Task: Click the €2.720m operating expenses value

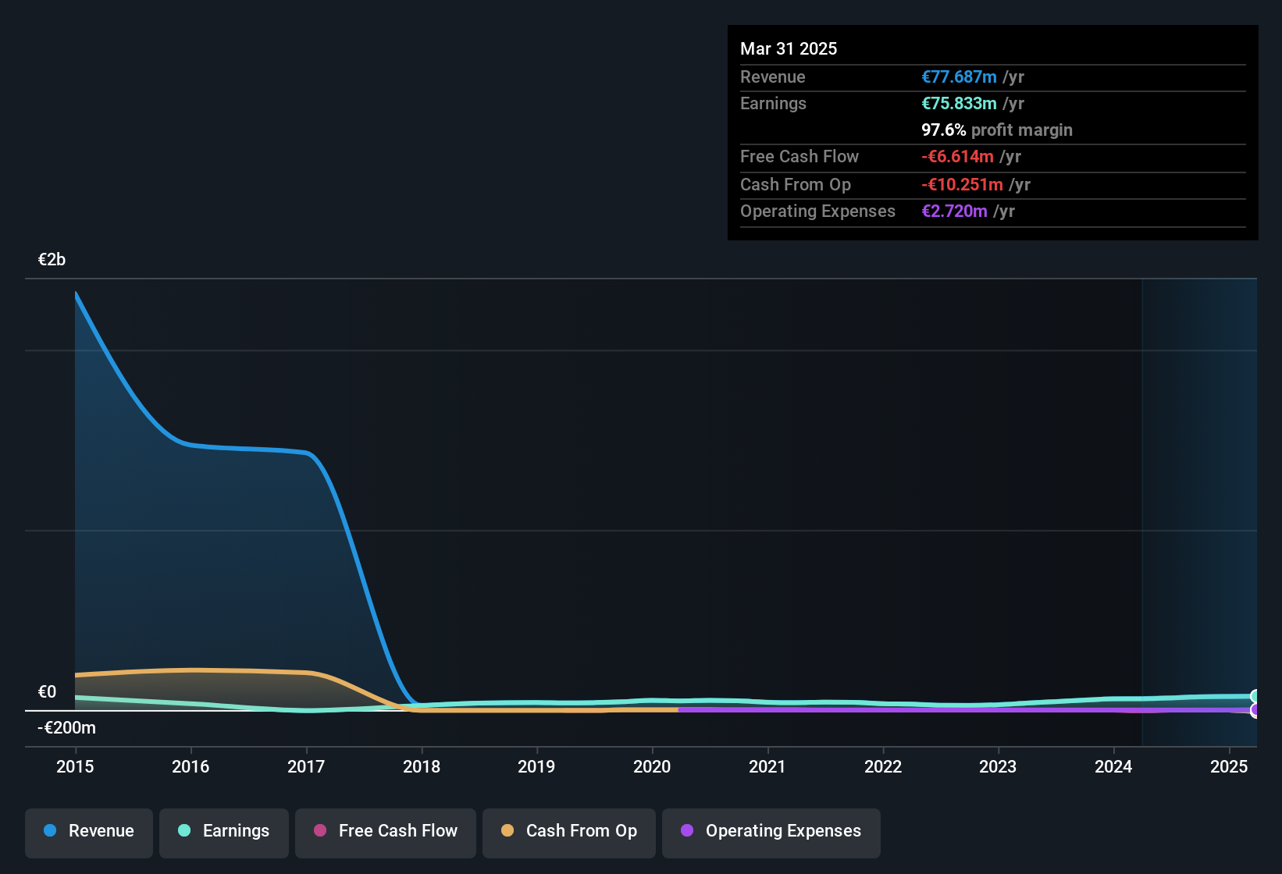Action: tap(954, 211)
